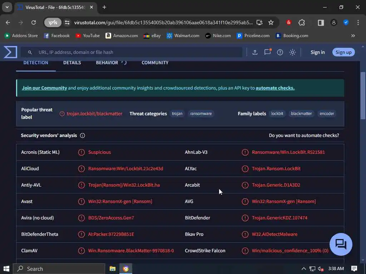Click the lockbit family label tag
This screenshot has height=274, width=366.
click(277, 114)
